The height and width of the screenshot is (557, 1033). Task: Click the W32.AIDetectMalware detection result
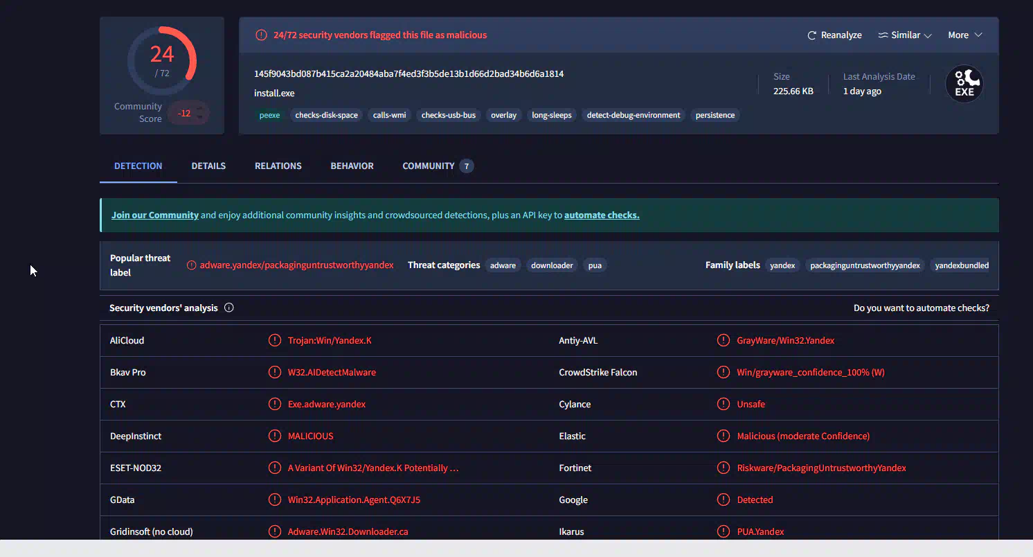(x=332, y=372)
